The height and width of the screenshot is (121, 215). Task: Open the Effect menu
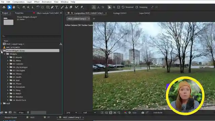tap(37, 2)
